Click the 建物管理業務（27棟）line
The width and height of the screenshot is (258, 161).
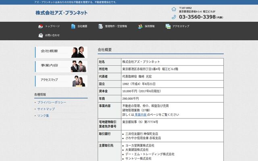coord(136,110)
